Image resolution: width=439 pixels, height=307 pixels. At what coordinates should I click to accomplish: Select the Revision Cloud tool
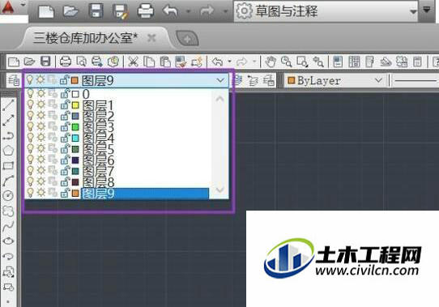coord(8,211)
